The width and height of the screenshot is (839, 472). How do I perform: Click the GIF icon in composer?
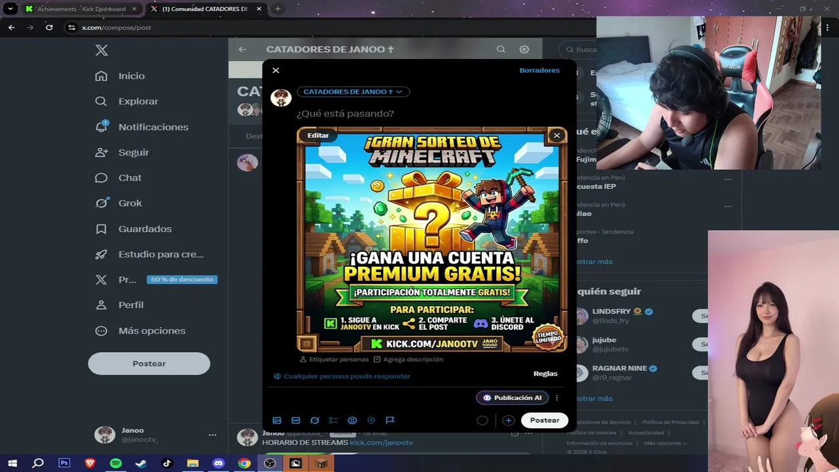click(296, 420)
